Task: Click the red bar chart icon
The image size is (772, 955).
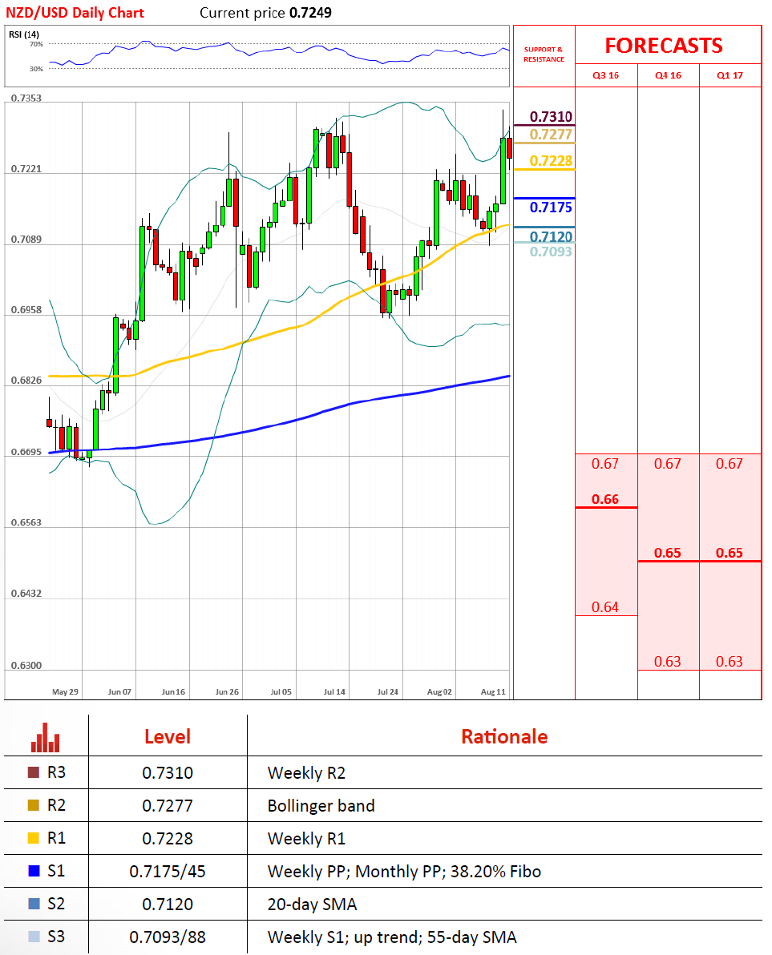Action: click(46, 738)
